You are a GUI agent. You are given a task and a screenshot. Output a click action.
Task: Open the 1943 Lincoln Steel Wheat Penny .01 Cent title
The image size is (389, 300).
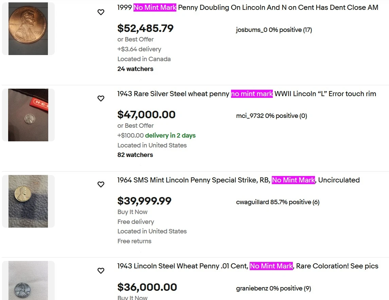[x=248, y=266]
